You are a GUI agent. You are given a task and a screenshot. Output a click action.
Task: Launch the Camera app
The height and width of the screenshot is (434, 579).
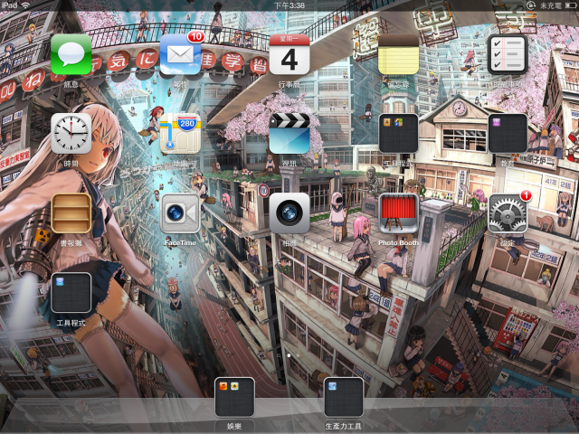(289, 213)
